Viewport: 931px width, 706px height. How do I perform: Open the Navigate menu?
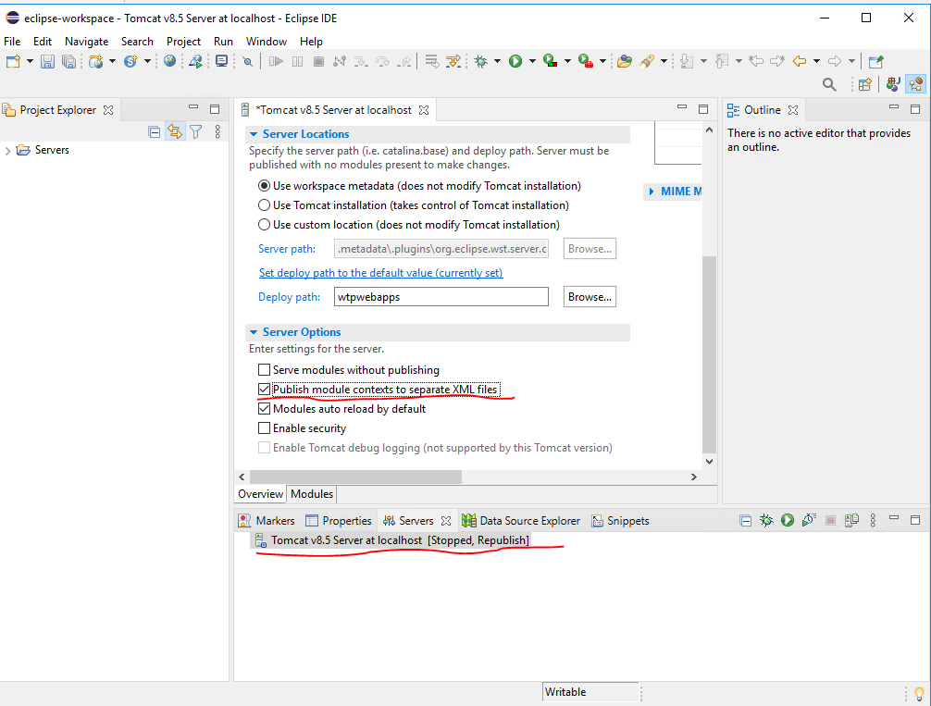click(x=87, y=42)
